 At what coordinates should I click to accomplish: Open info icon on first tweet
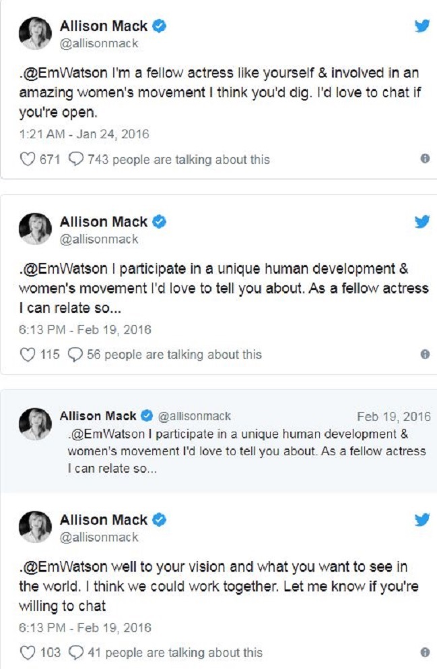pyautogui.click(x=425, y=159)
